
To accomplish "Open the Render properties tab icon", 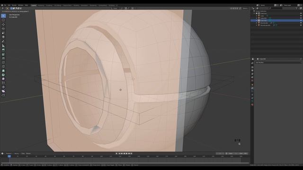I will click(x=252, y=67).
